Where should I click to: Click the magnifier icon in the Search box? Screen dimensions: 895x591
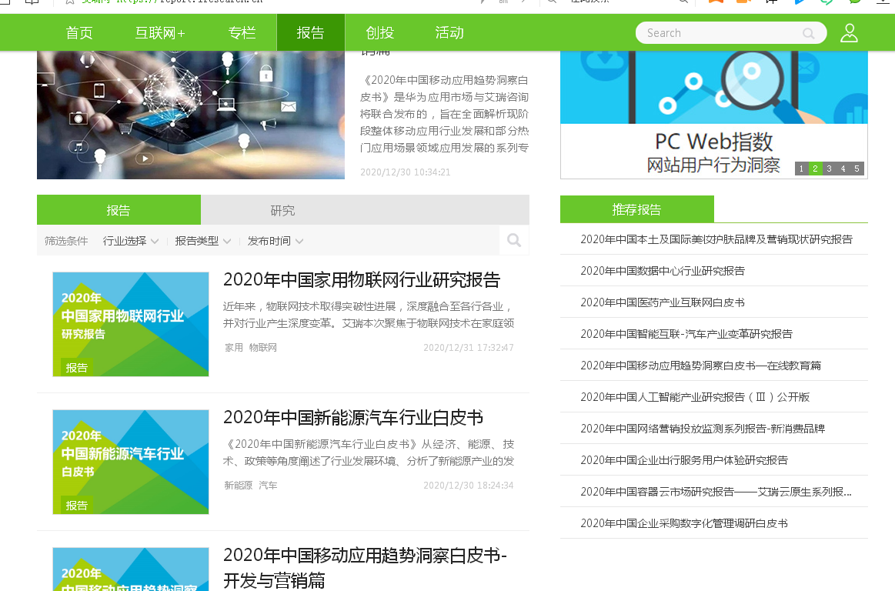tap(808, 33)
